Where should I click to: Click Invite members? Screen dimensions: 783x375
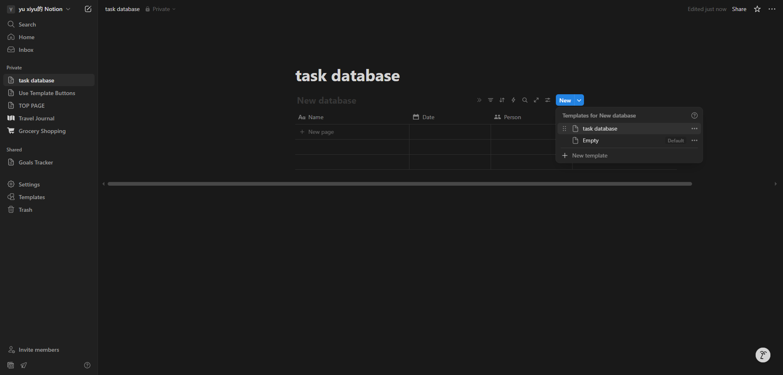[x=49, y=350]
